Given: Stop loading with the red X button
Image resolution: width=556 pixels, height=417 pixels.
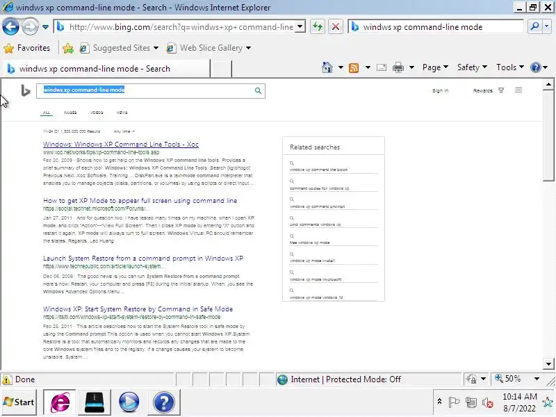Looking at the screenshot, I should [335, 27].
